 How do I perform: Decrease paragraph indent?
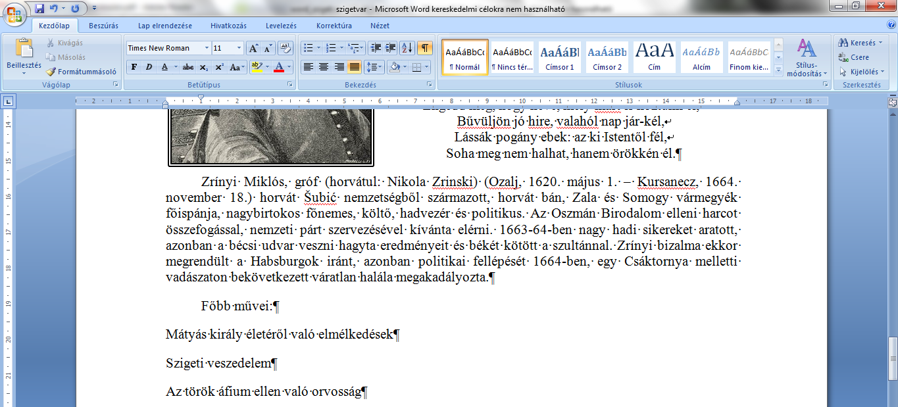click(x=376, y=48)
